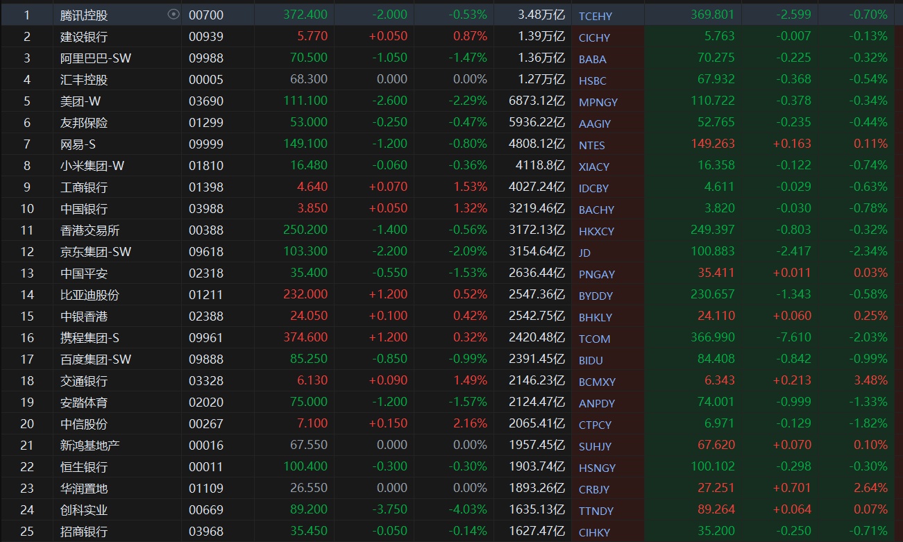Click ADR ticker PNGAY
Viewport: 903px width, 542px height.
pos(597,274)
